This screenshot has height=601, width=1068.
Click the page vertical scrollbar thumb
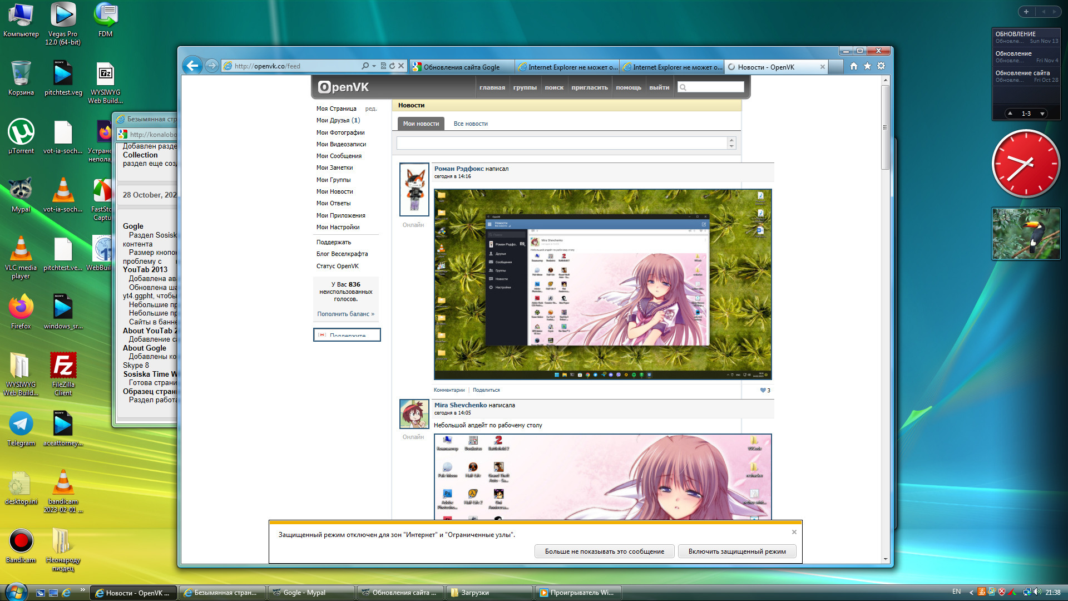tap(885, 128)
